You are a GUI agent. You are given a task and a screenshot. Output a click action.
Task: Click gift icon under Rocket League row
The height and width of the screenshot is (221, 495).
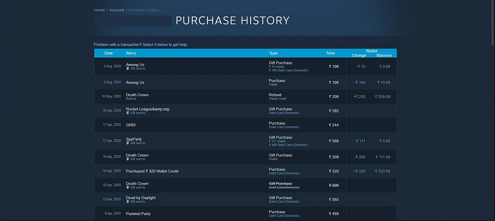(128, 113)
